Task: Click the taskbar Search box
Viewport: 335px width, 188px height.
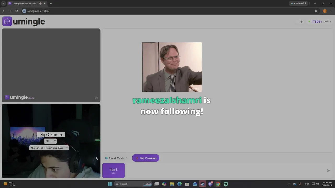Action: point(133,184)
